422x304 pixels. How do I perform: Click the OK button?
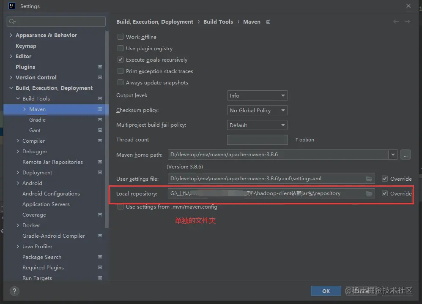326,291
